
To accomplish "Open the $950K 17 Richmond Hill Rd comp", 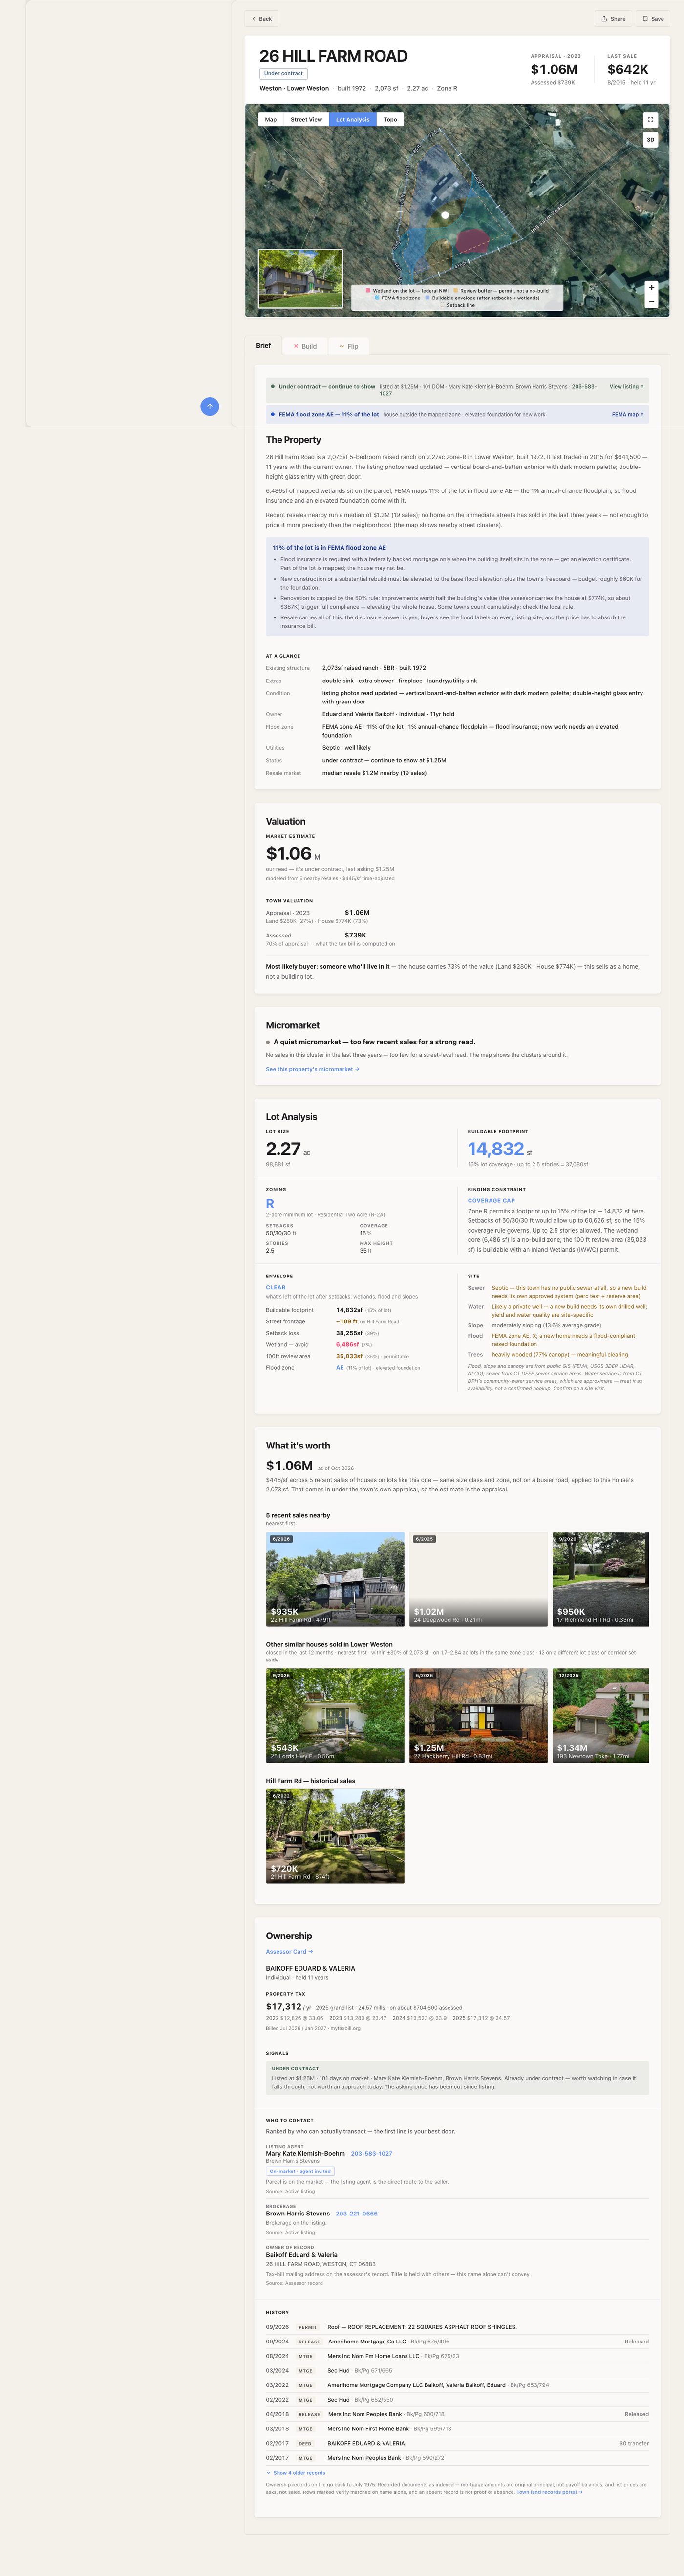I will click(x=601, y=1579).
